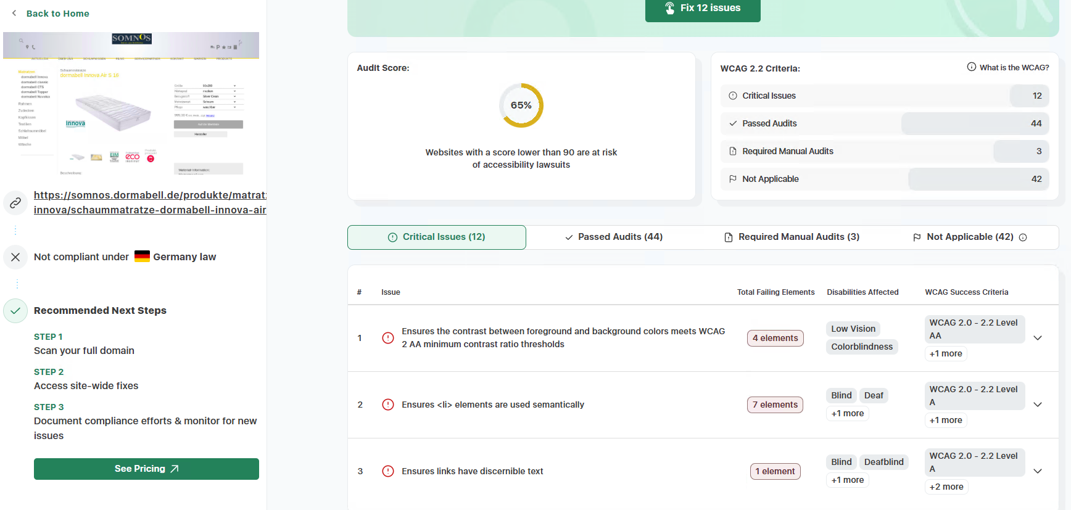Click the red alert icon for links discernible text
1071x510 pixels.
coord(388,471)
